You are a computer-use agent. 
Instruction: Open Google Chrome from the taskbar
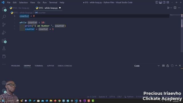[x=59, y=101]
